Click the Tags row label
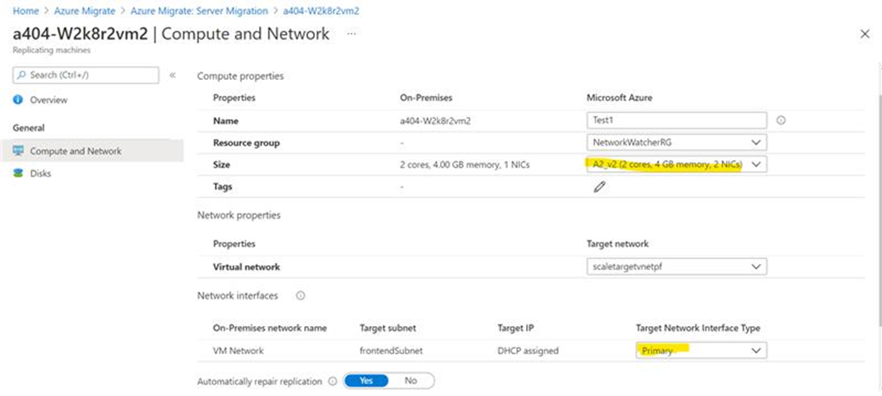 click(x=222, y=187)
